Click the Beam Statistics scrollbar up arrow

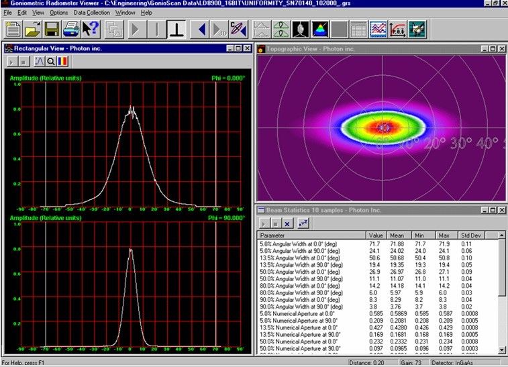(503, 235)
